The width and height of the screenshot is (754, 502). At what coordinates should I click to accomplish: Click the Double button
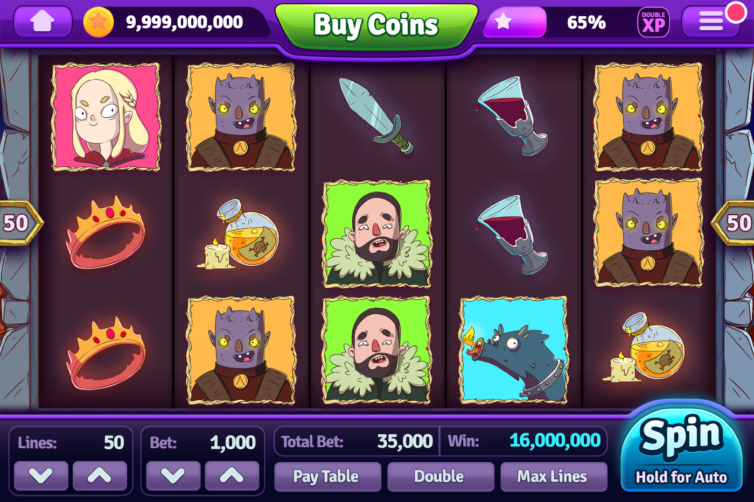pos(441,477)
